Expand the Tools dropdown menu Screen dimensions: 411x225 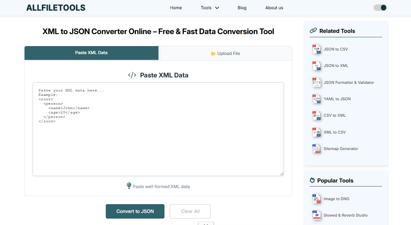[x=210, y=8]
